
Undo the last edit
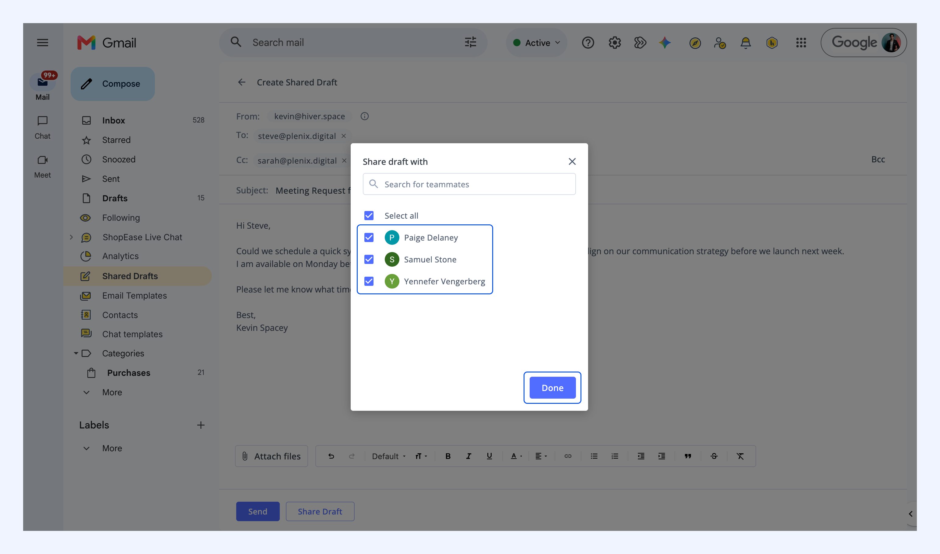click(331, 456)
